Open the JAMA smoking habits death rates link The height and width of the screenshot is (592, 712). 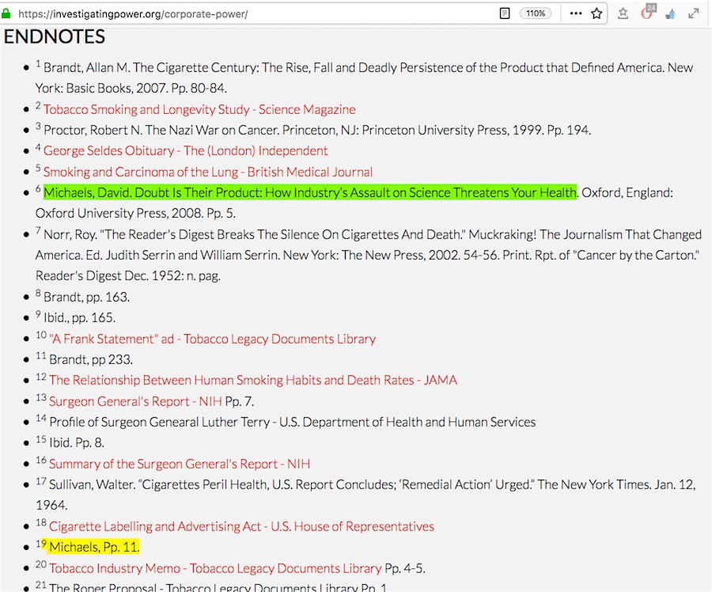coord(253,380)
